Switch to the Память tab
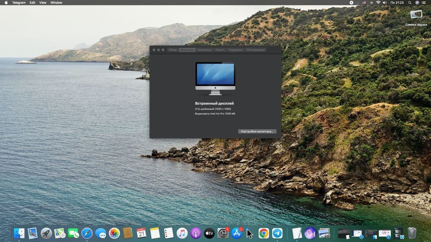 (220, 50)
